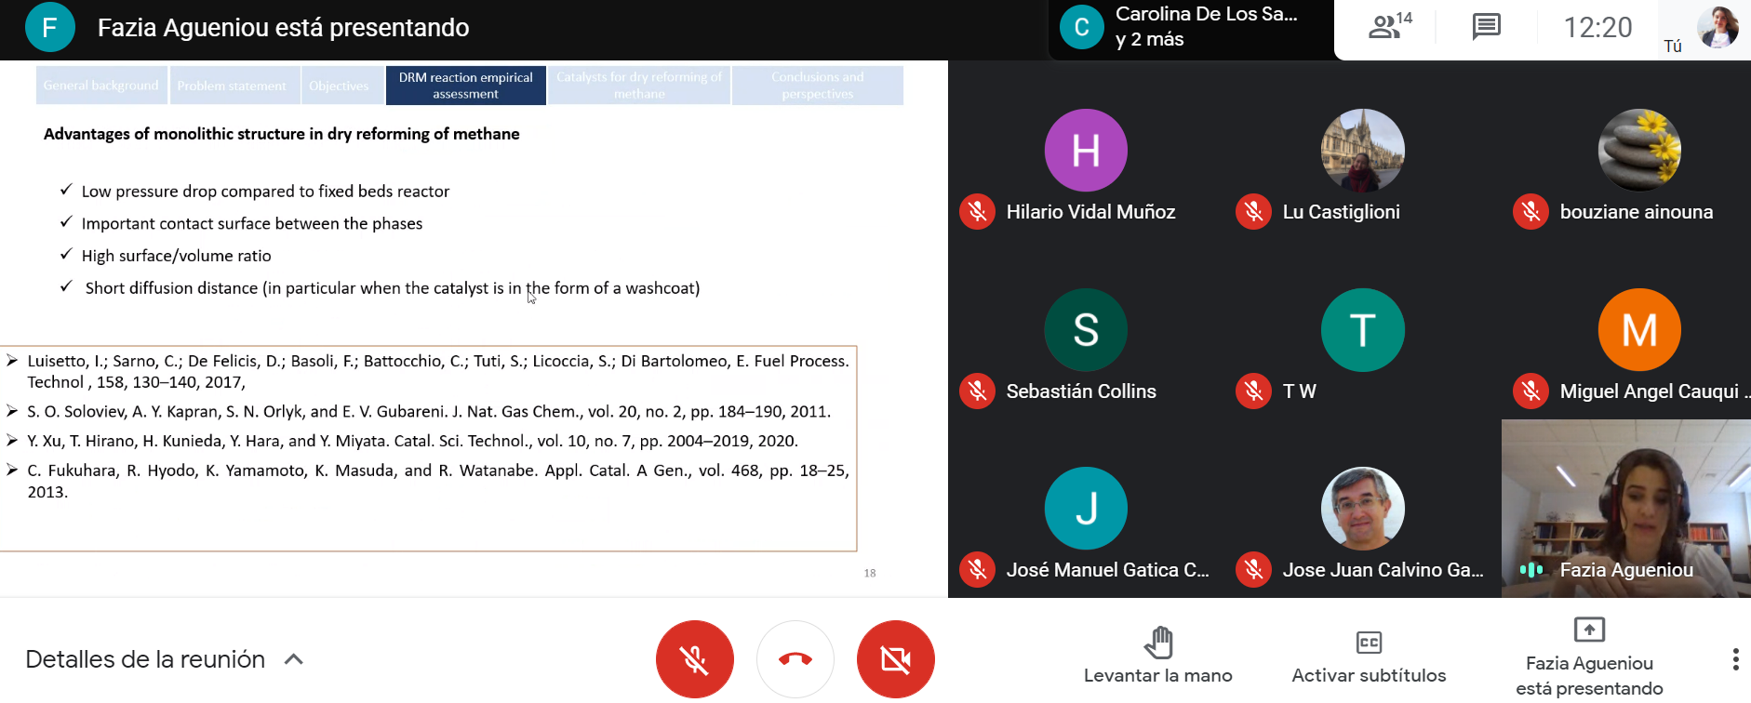The width and height of the screenshot is (1751, 703).
Task: Select Miguel Angel Cauqui orange M avatar
Action: [x=1639, y=330]
